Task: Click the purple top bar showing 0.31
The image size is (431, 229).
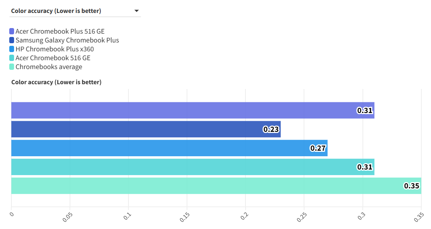Action: [185, 110]
